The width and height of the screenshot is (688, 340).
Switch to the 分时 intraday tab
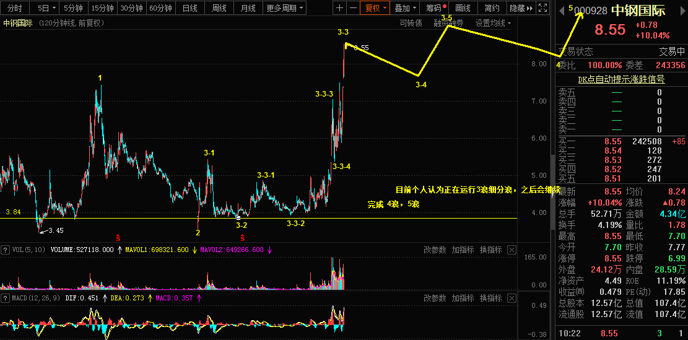[x=14, y=7]
